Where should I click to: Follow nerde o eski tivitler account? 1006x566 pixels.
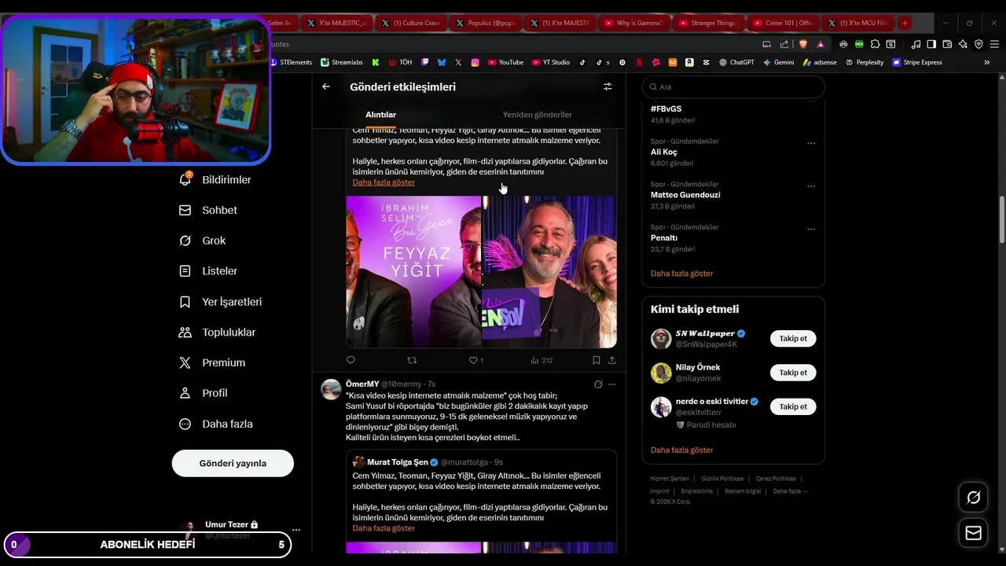793,406
